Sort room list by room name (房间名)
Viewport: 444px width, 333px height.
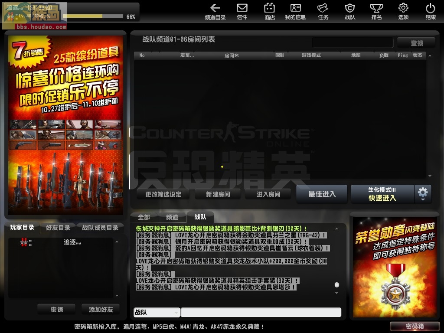click(x=232, y=55)
